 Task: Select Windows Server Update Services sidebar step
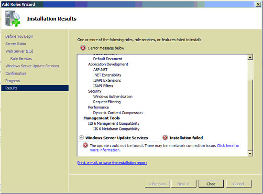click(x=32, y=66)
